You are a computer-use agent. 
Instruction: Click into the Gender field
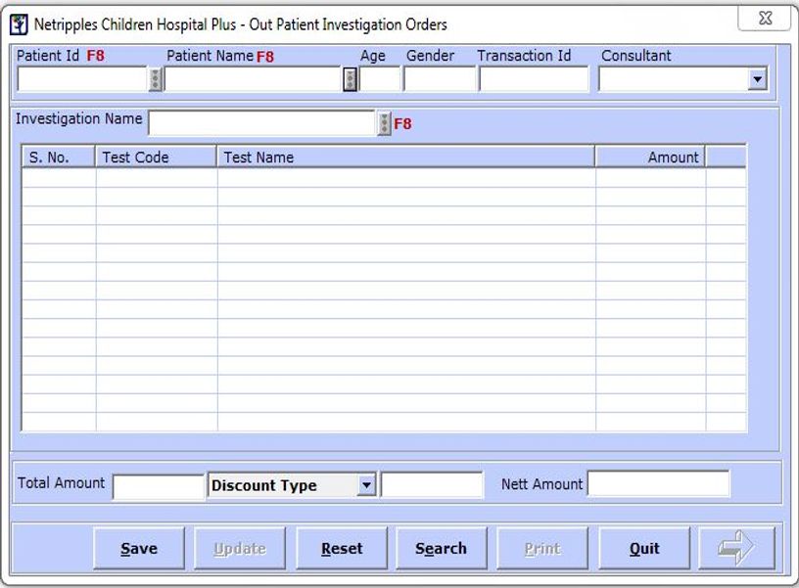tap(440, 79)
